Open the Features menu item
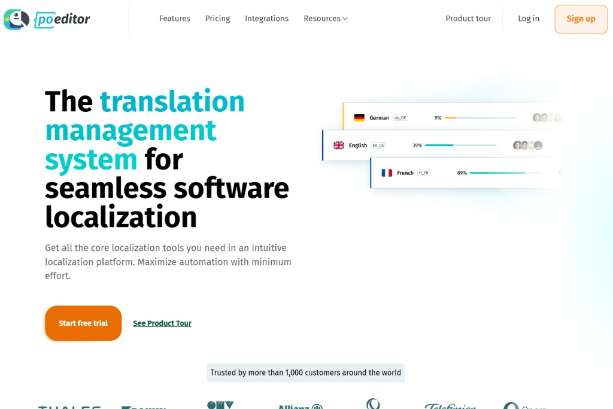The height and width of the screenshot is (409, 613). click(x=174, y=19)
